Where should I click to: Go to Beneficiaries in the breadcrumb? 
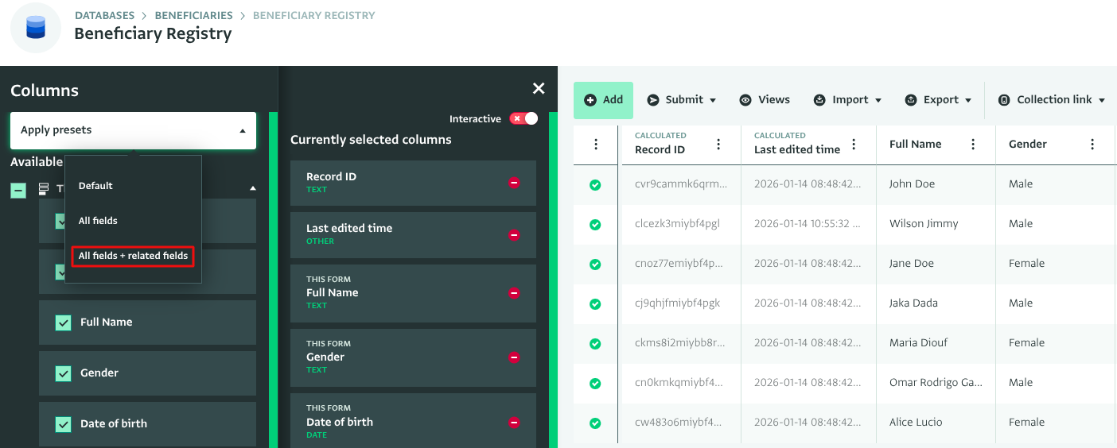pos(193,16)
